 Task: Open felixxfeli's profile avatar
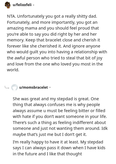pyautogui.click(x=8, y=5)
